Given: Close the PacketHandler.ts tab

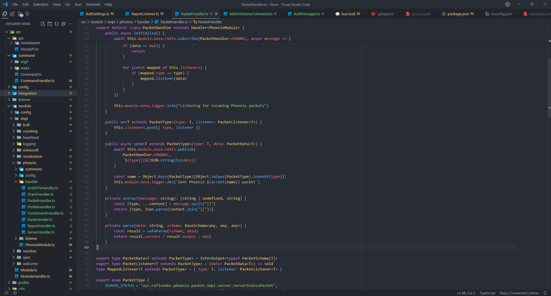Looking at the screenshot, I should tap(216, 14).
